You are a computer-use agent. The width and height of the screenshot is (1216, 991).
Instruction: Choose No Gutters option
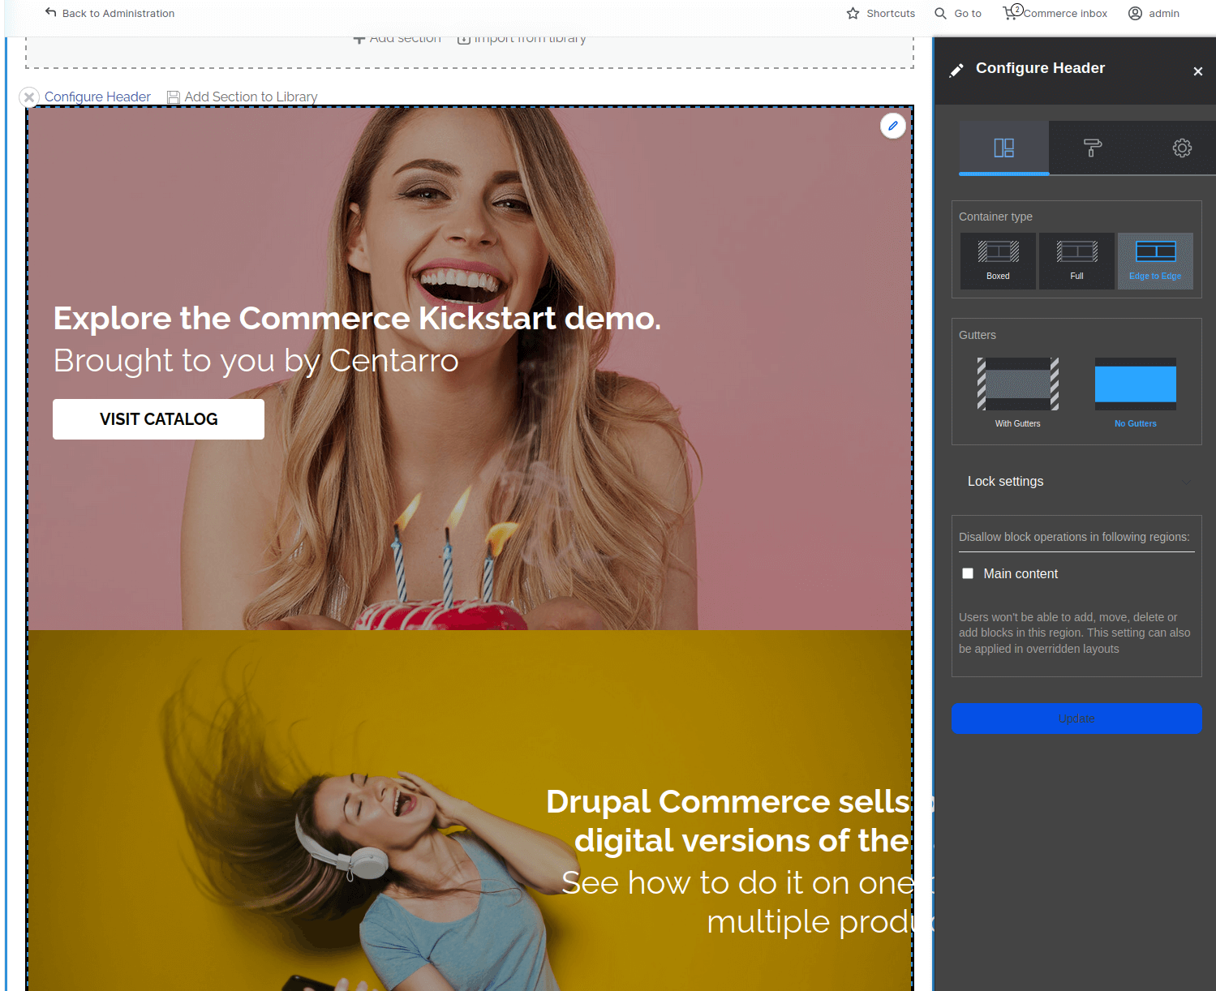pyautogui.click(x=1135, y=393)
